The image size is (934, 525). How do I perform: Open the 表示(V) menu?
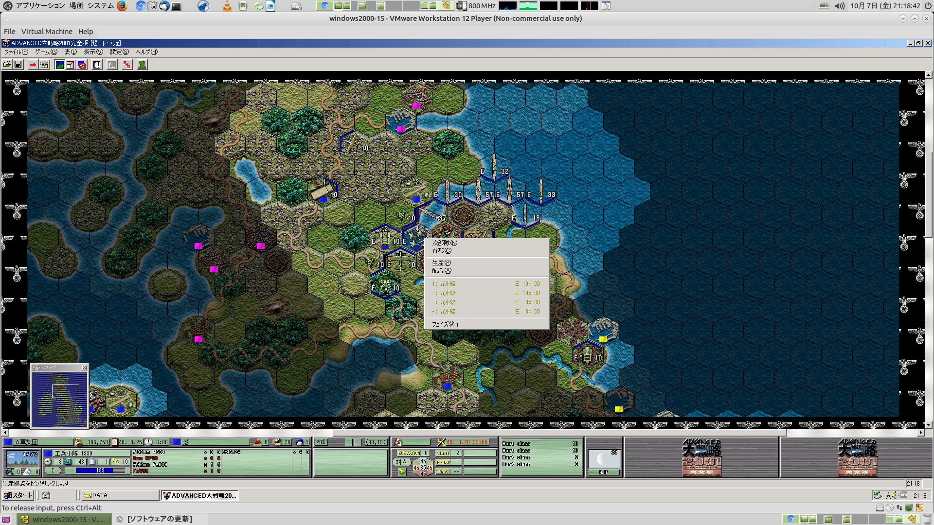pos(93,52)
